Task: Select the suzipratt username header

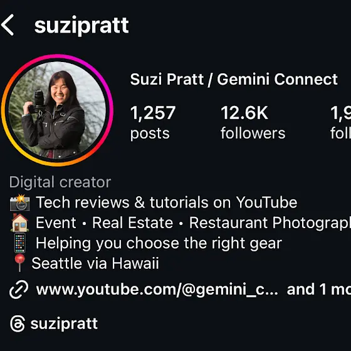Action: 81,26
